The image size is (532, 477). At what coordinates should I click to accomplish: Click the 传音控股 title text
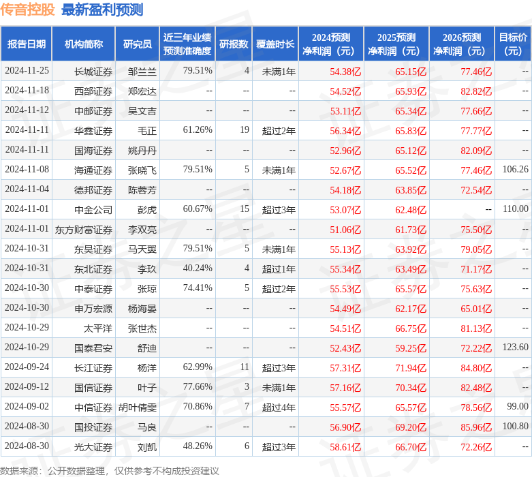click(27, 10)
